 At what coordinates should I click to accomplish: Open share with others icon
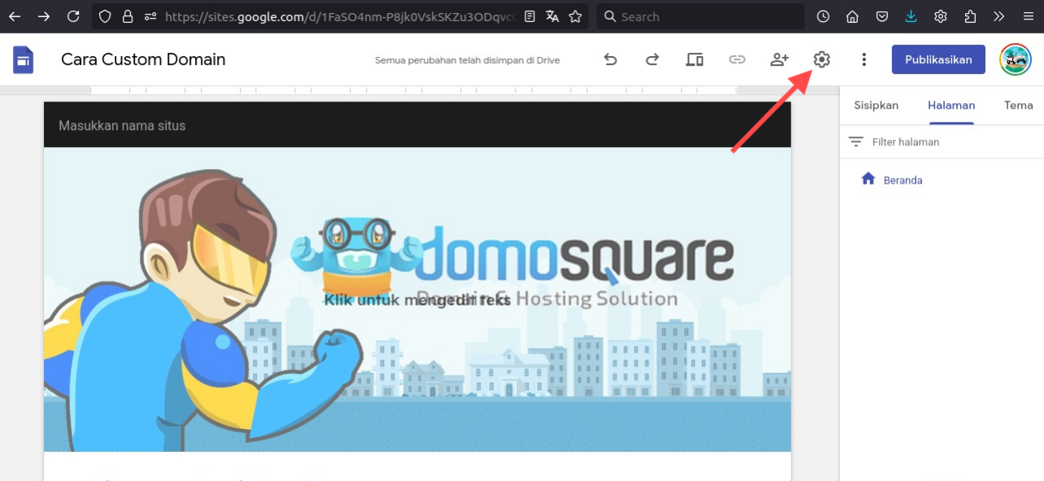[779, 59]
